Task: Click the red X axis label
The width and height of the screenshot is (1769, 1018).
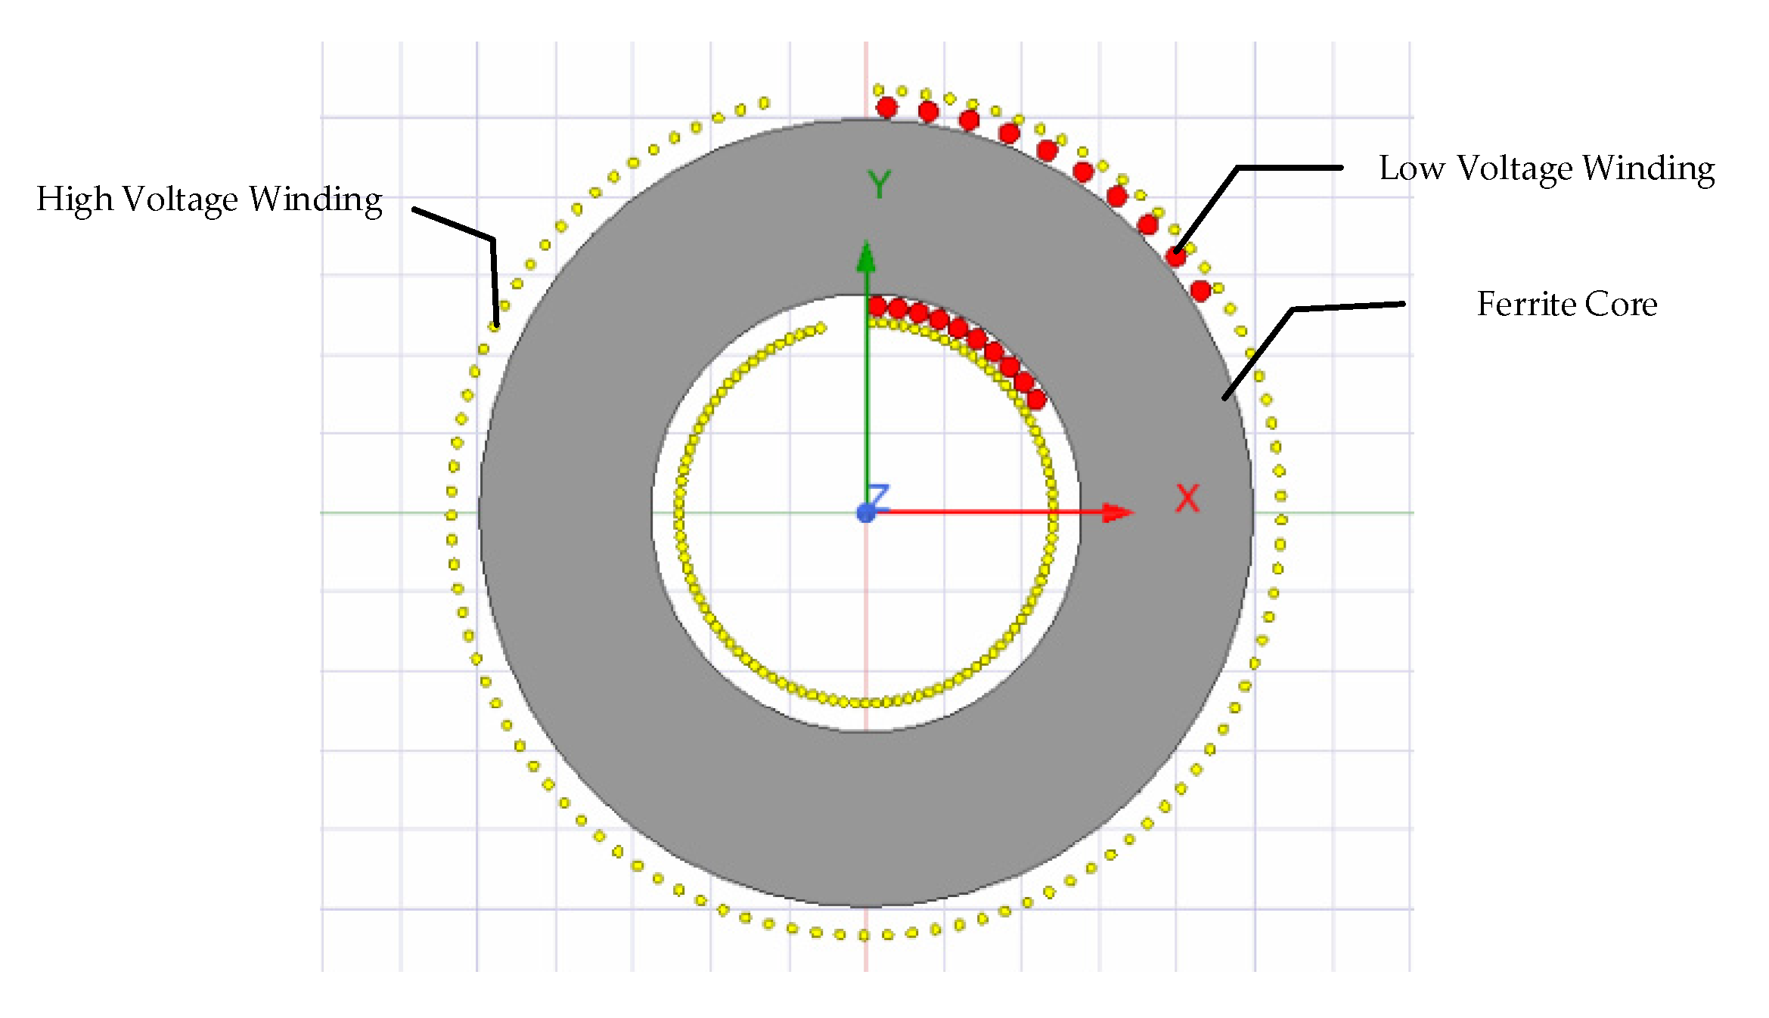Action: tap(1187, 499)
